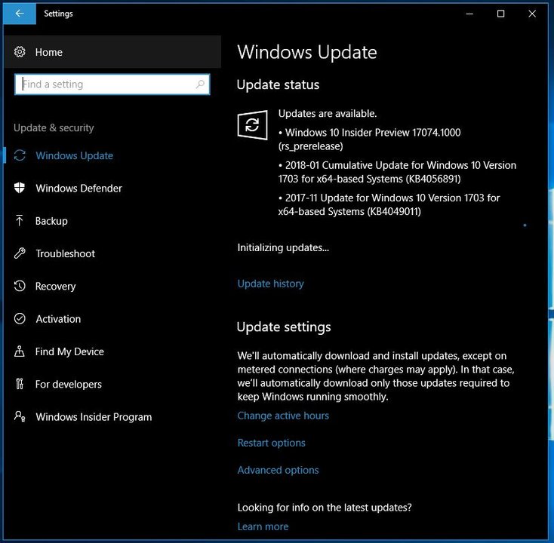The image size is (554, 543).
Task: Click 'Update & security' section label
Action: 54,127
